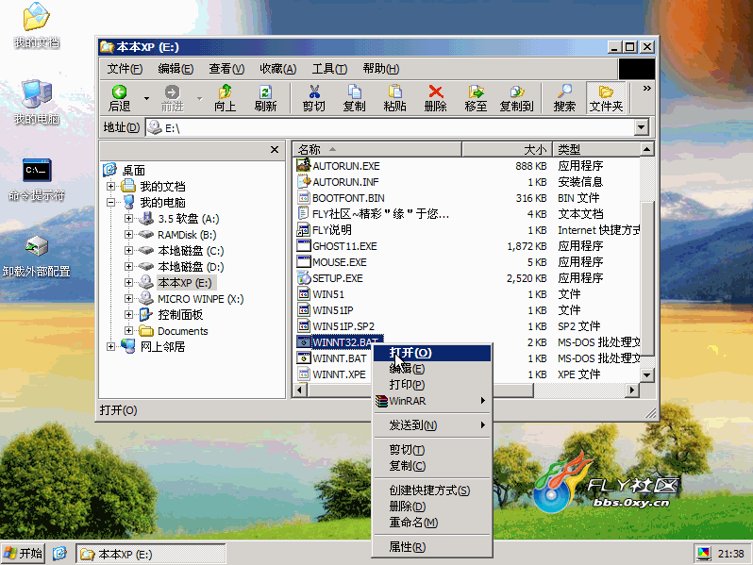The height and width of the screenshot is (565, 753).
Task: Toggle the Folders (文件夹) pane button
Action: click(606, 98)
